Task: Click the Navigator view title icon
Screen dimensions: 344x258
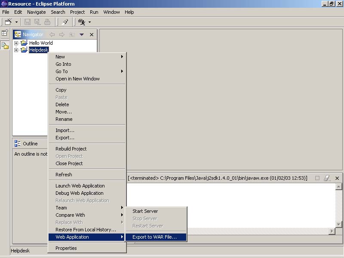Action: [x=18, y=34]
